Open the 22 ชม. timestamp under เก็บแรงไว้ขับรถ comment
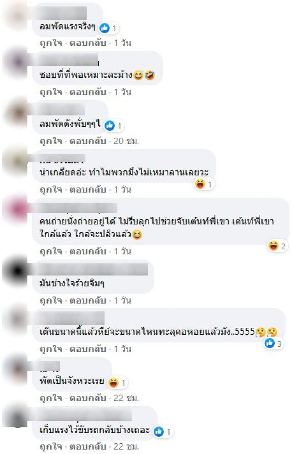 (x=126, y=446)
